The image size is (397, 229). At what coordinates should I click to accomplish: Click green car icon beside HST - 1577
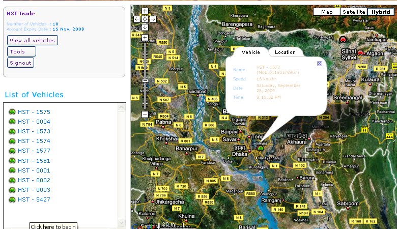(12, 151)
